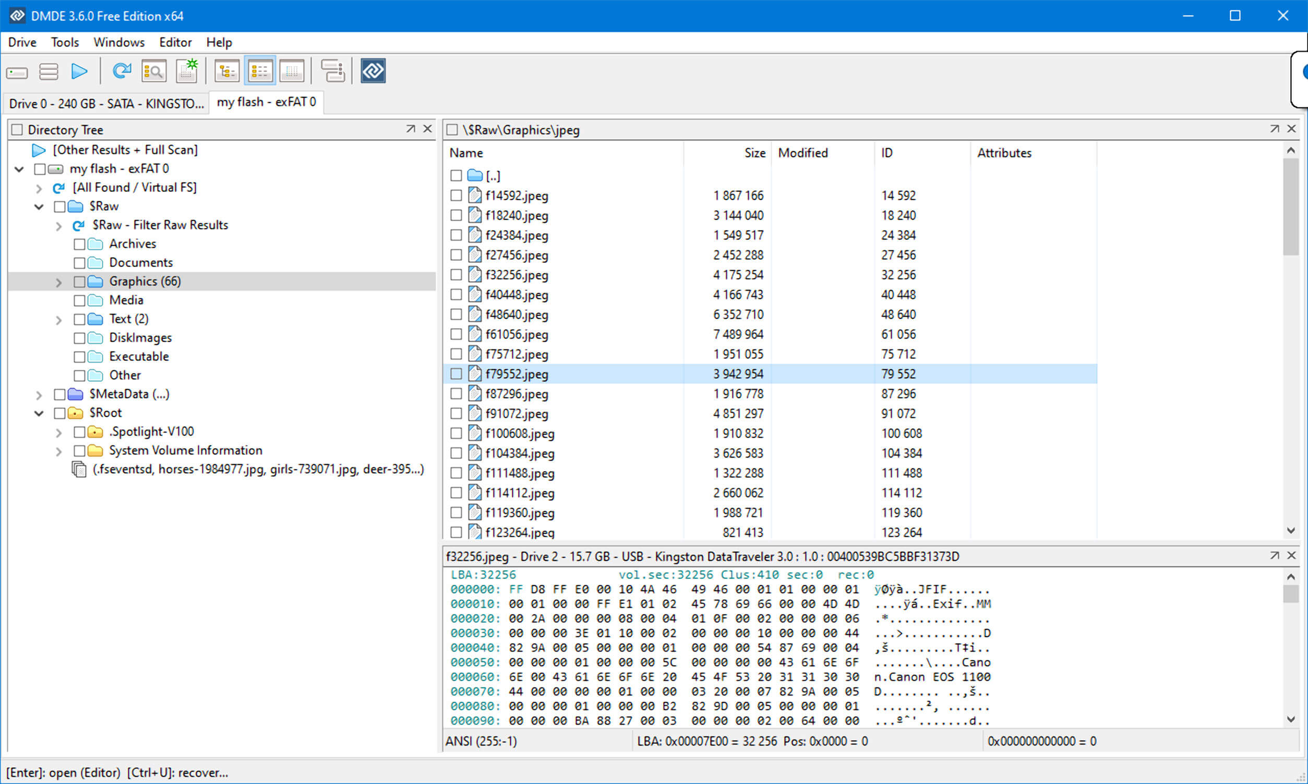Expand System Volume Information node

58,452
